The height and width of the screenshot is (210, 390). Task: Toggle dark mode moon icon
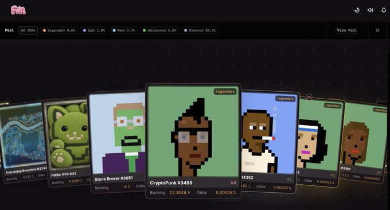point(357,10)
